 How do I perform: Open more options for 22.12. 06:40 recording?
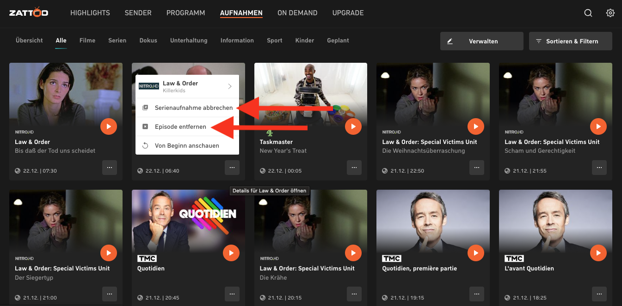pyautogui.click(x=232, y=168)
